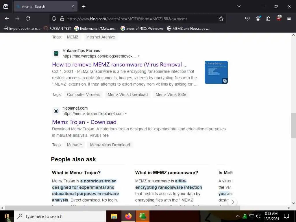Open the blue Startup Settings thumbnail

coord(216,72)
